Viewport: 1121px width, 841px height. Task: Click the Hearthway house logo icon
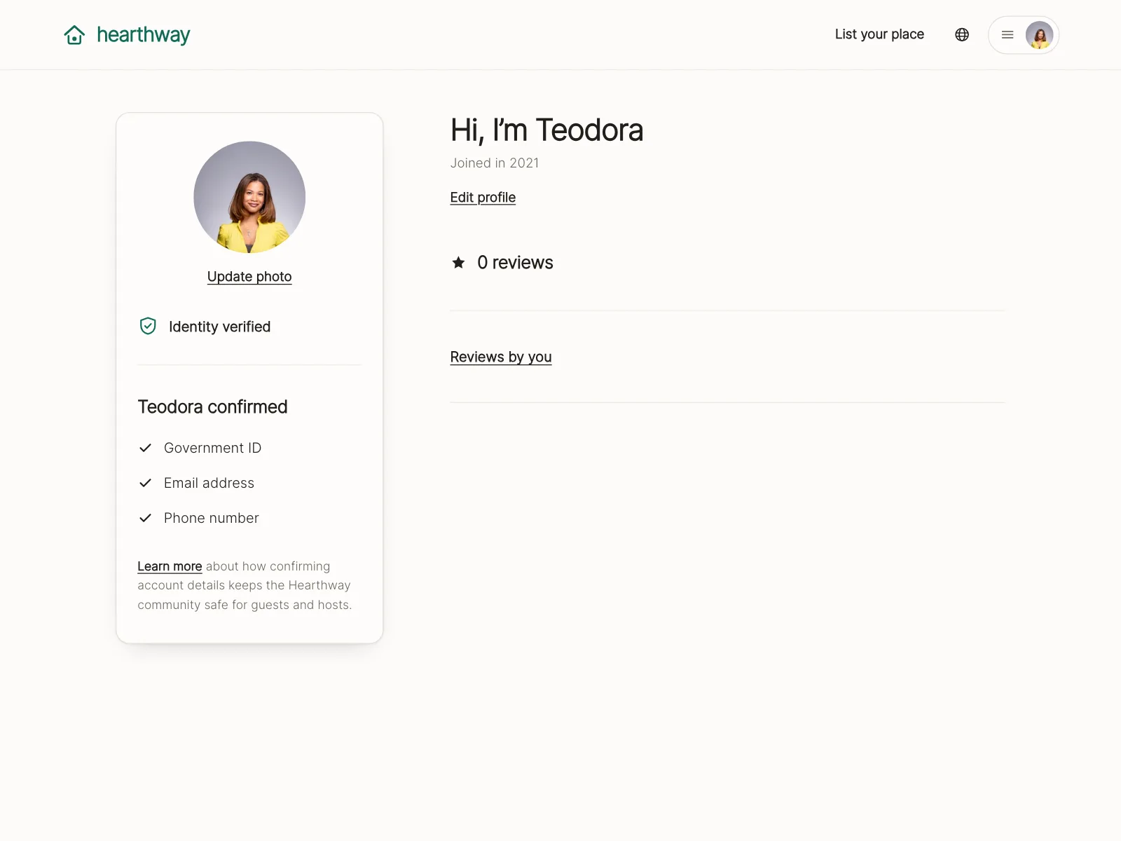74,34
